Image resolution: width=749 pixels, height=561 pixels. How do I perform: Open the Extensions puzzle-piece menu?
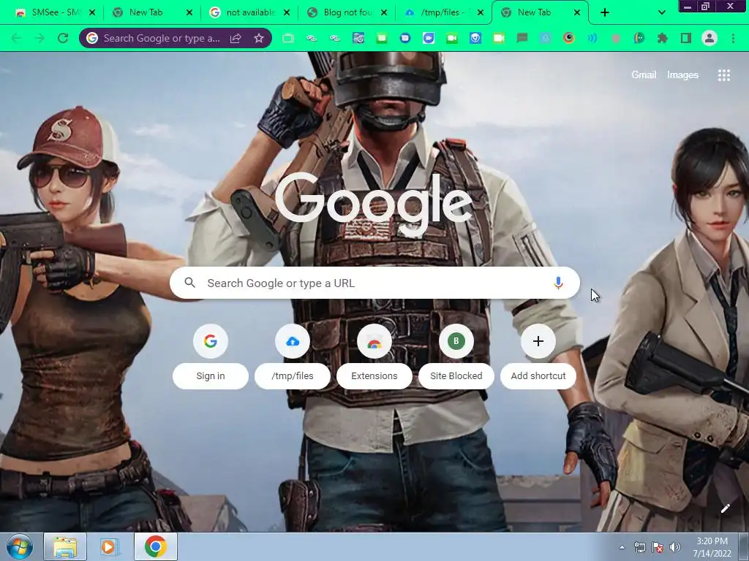pos(663,38)
